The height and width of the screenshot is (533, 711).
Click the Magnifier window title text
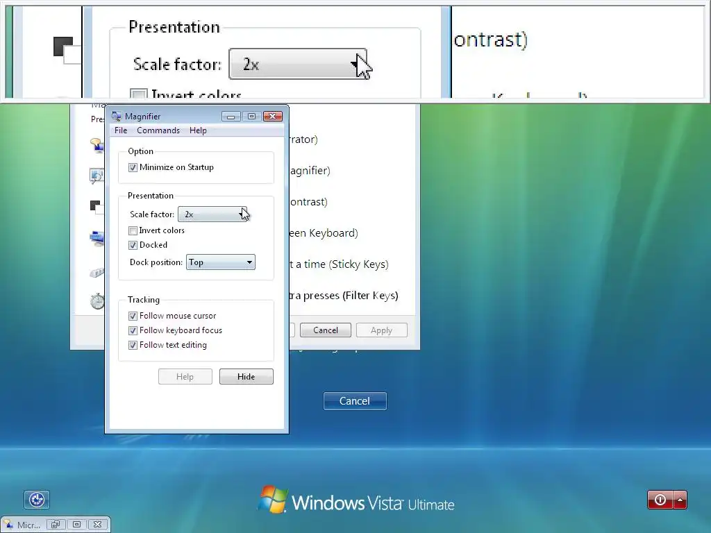pos(142,117)
